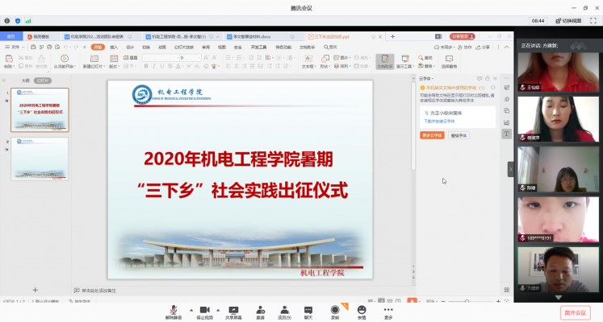Click the red leave meeting button
The image size is (603, 322).
[576, 312]
